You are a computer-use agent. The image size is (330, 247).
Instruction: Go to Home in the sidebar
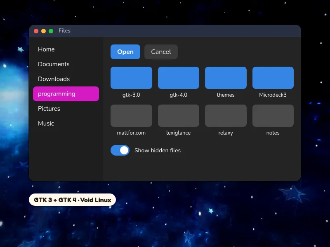[66, 49]
